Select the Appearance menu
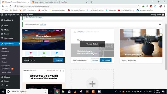167x94 pixels. click(10, 44)
